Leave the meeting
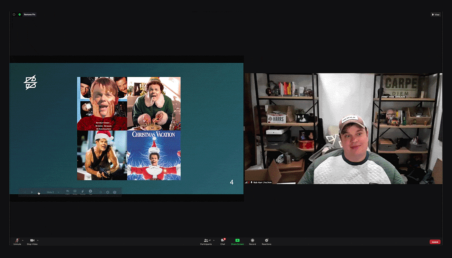This screenshot has width=452, height=258. click(x=435, y=242)
